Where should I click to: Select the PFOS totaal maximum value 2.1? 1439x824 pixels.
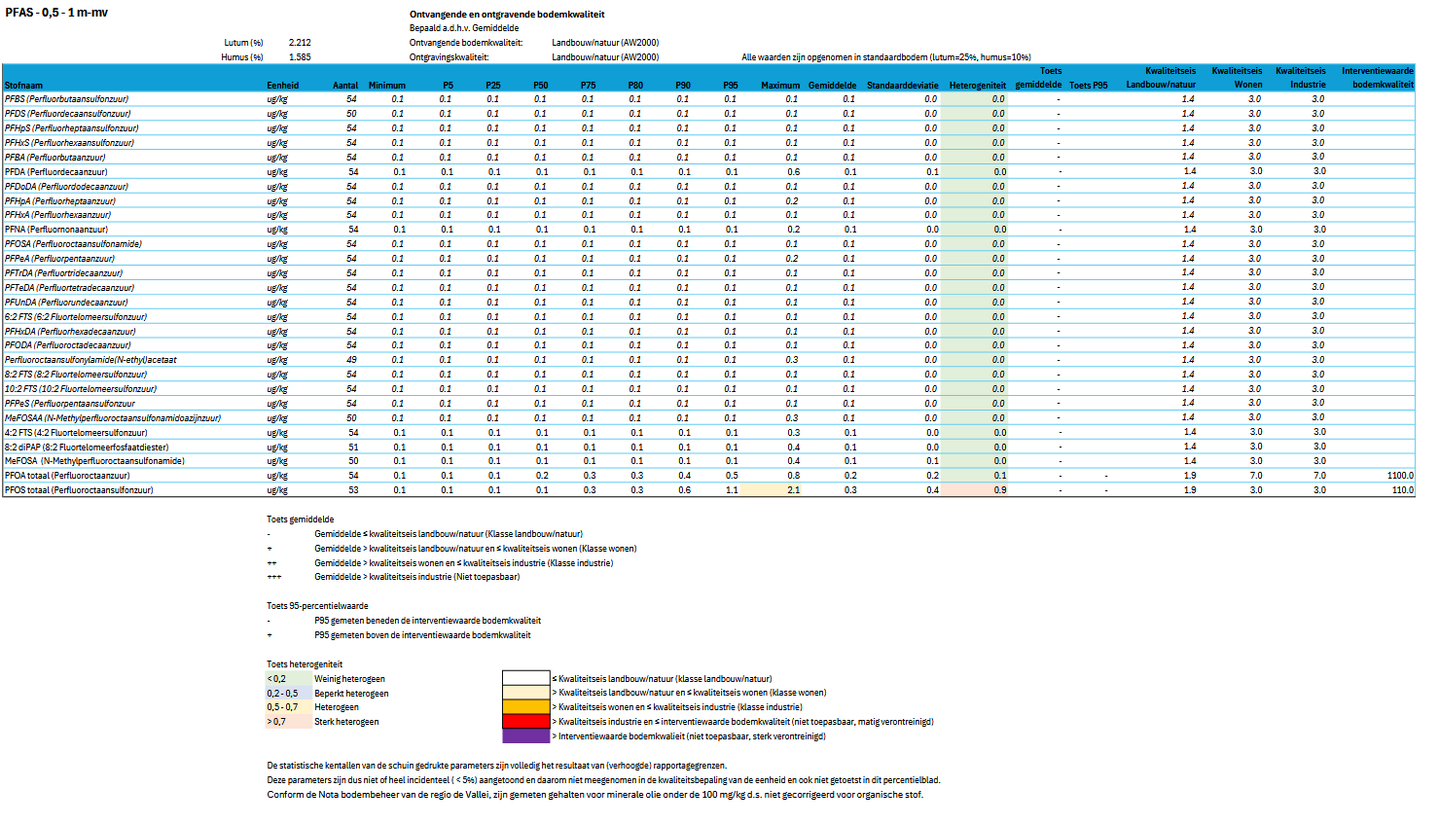[x=793, y=490]
